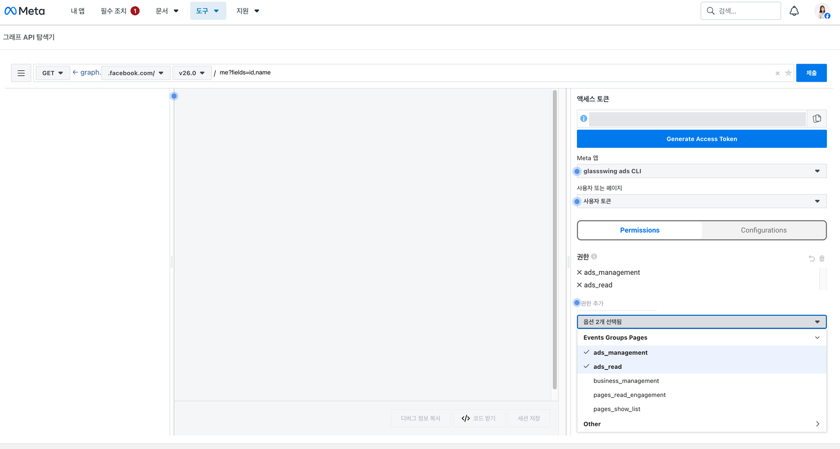Viewport: 840px width, 449px height.
Task: Collapse the Events Groups Pages section
Action: click(x=702, y=338)
